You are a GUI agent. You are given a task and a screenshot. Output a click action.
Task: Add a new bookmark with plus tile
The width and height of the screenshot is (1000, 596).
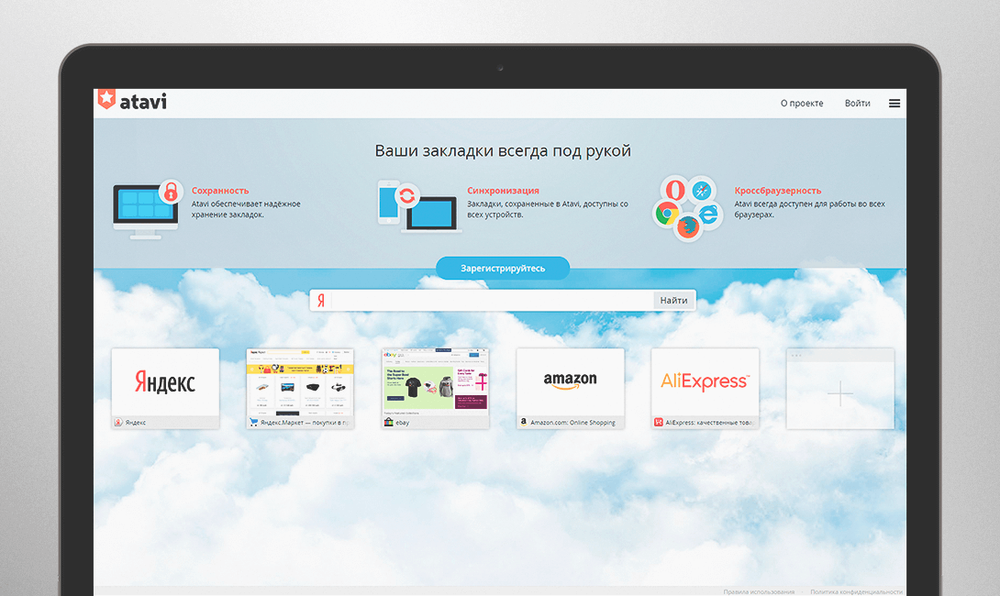click(x=840, y=388)
